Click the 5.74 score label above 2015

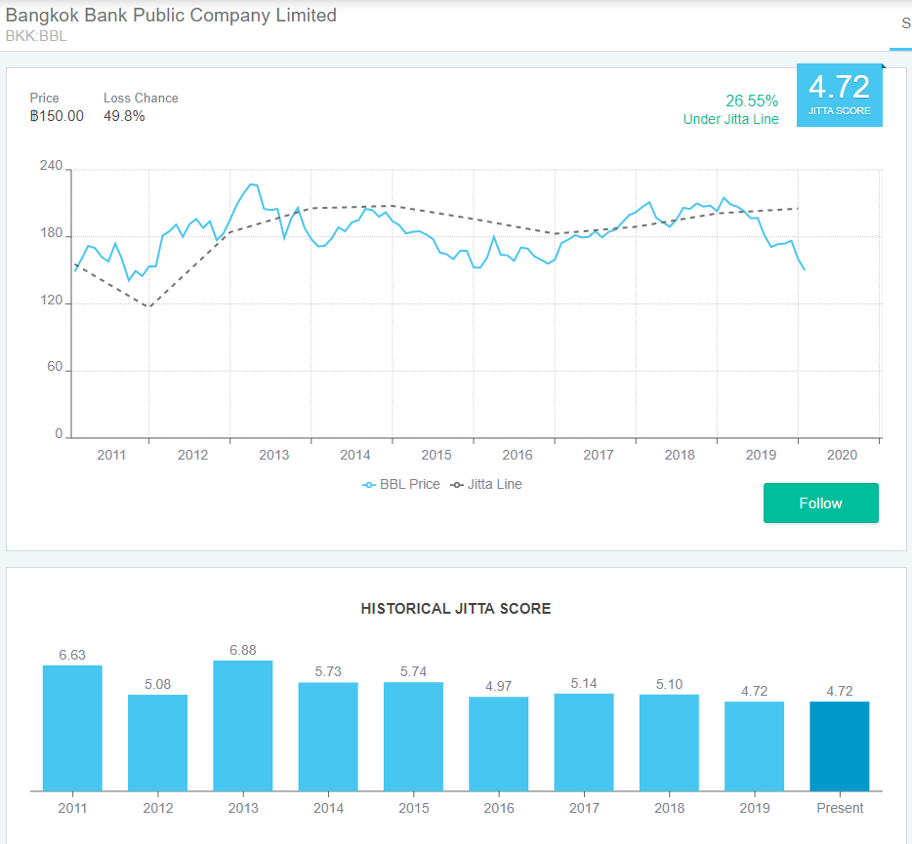coord(414,672)
